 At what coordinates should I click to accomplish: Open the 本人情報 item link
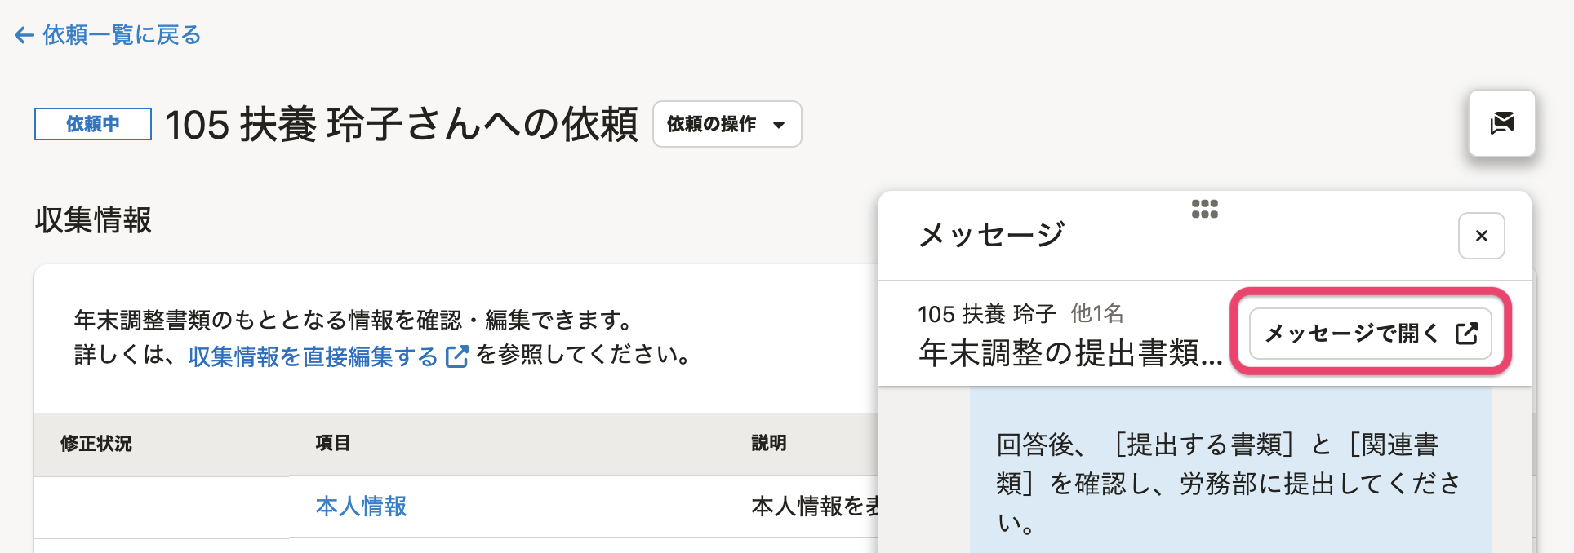click(x=361, y=507)
